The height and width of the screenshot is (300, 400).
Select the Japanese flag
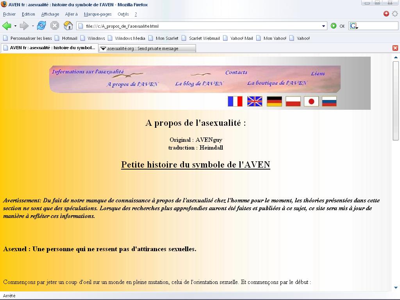[x=311, y=101]
